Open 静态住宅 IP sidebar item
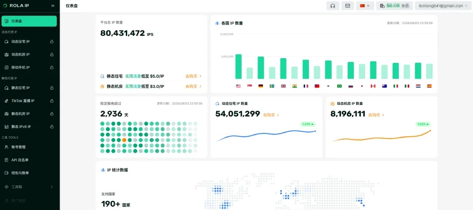This screenshot has width=473, height=210. [x=29, y=88]
